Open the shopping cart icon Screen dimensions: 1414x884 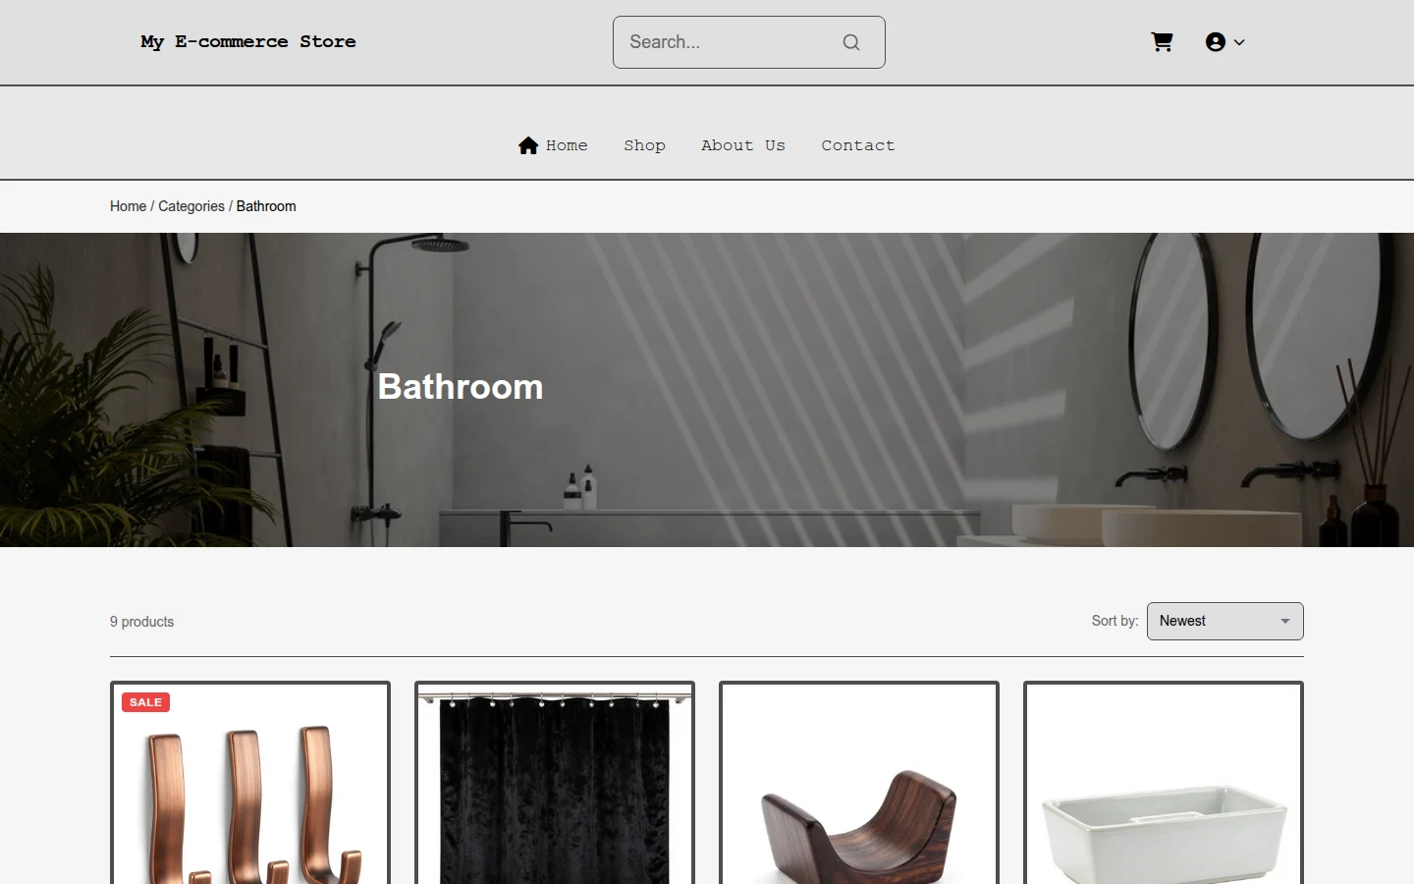1162,42
